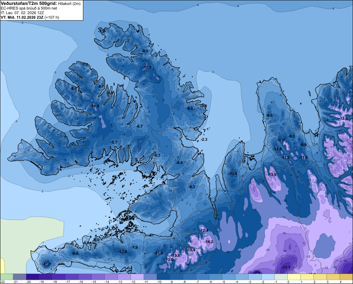Screen dimensions: 353x284
Task: Click the -14.2 temperature label
Action: coord(209,242)
